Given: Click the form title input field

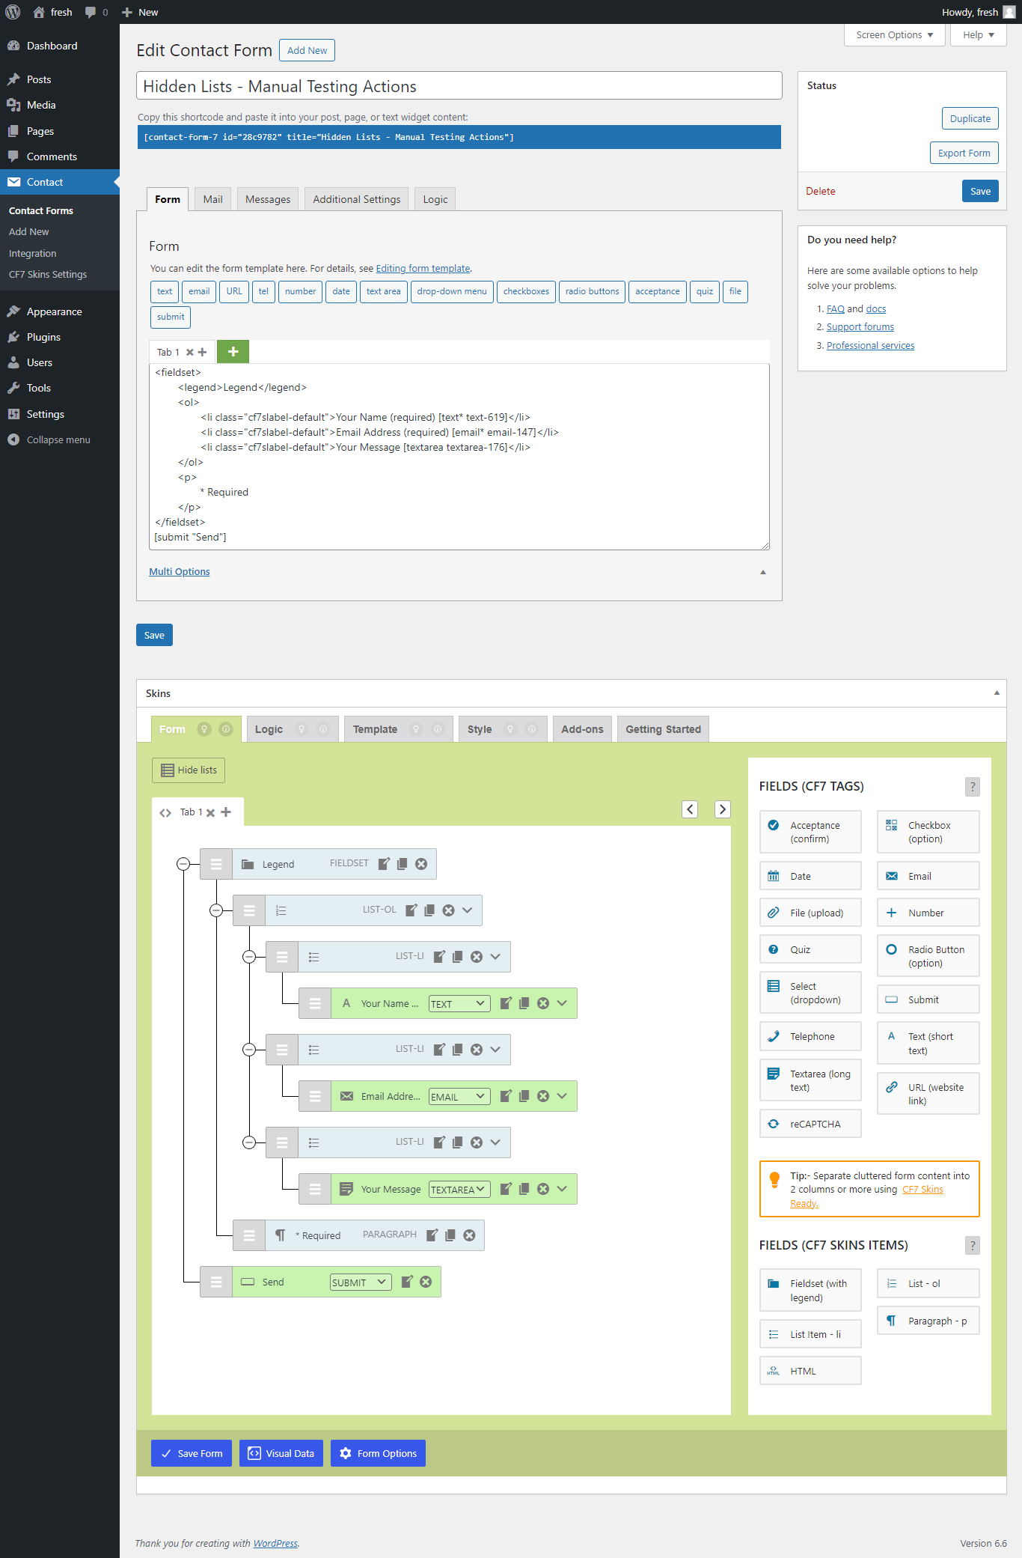Looking at the screenshot, I should 459,86.
